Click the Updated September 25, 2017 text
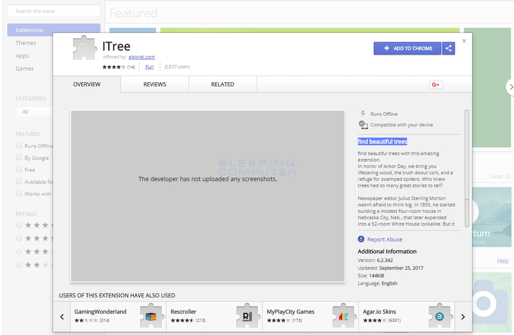The height and width of the screenshot is (335, 514). point(390,268)
